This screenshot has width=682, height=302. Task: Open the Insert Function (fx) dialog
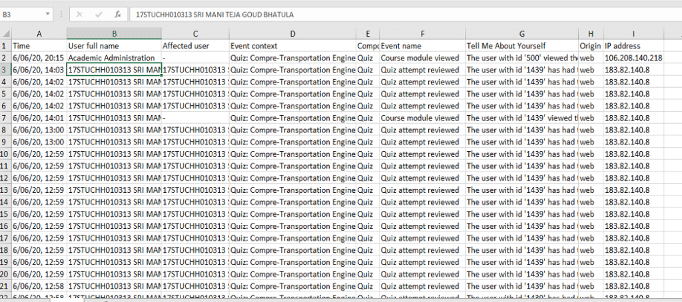click(x=117, y=14)
